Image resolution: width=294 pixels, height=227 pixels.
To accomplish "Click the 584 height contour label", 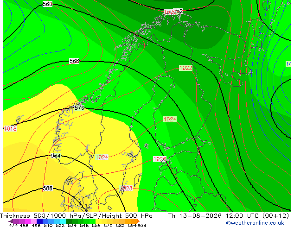I will [56, 156].
